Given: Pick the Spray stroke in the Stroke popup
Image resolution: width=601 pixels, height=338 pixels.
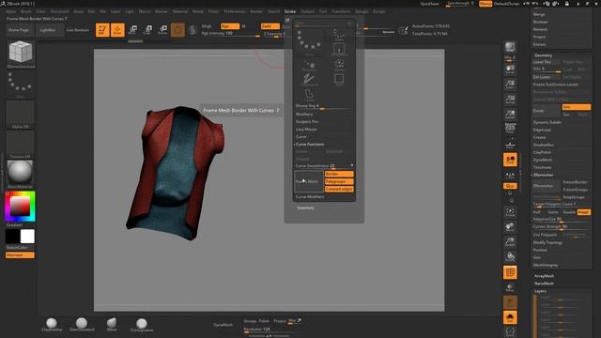Looking at the screenshot, I should (339, 65).
